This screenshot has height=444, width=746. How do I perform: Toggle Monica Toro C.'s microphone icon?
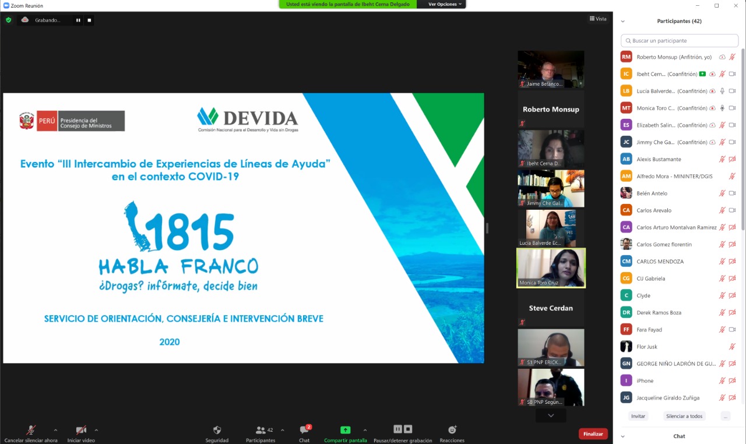(722, 108)
